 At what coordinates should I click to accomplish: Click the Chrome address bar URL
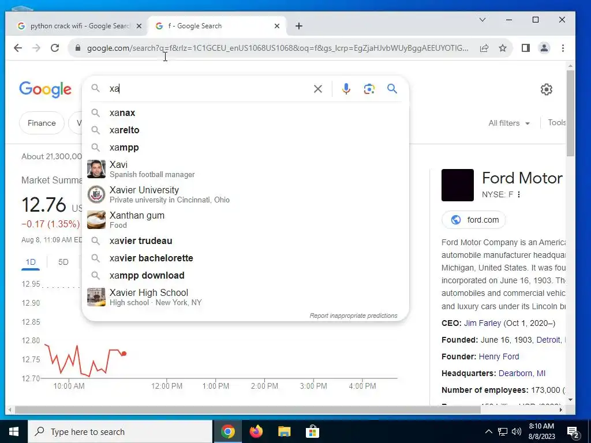coord(278,48)
